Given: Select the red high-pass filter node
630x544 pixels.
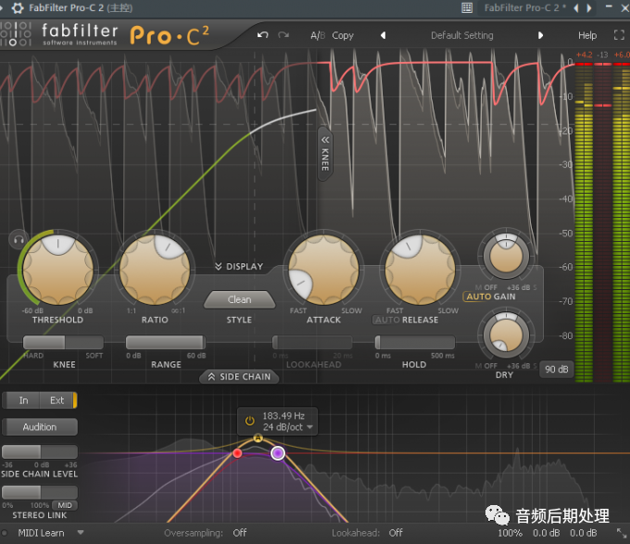Looking at the screenshot, I should [x=237, y=453].
